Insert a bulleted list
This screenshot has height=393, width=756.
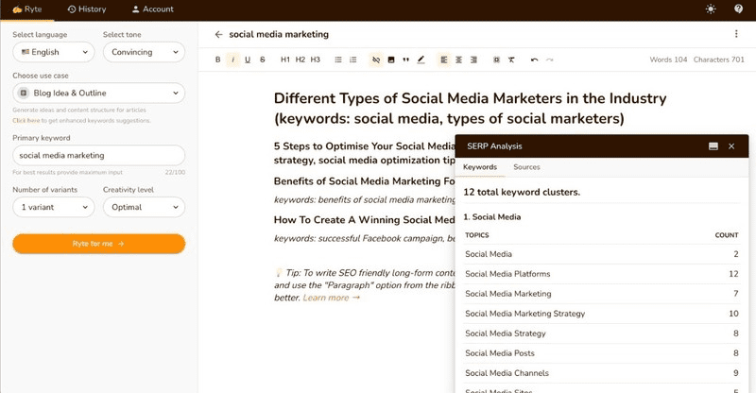[x=338, y=60]
